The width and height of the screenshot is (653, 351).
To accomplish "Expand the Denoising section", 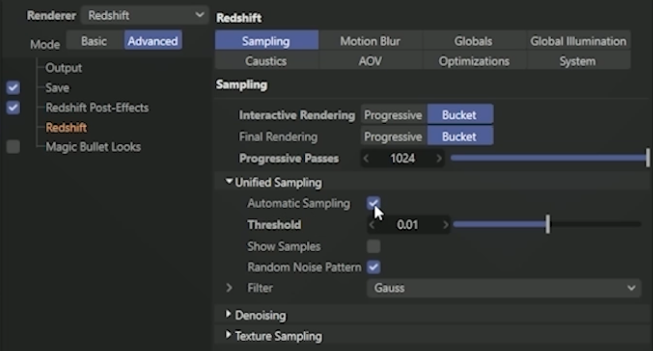I will pos(228,315).
